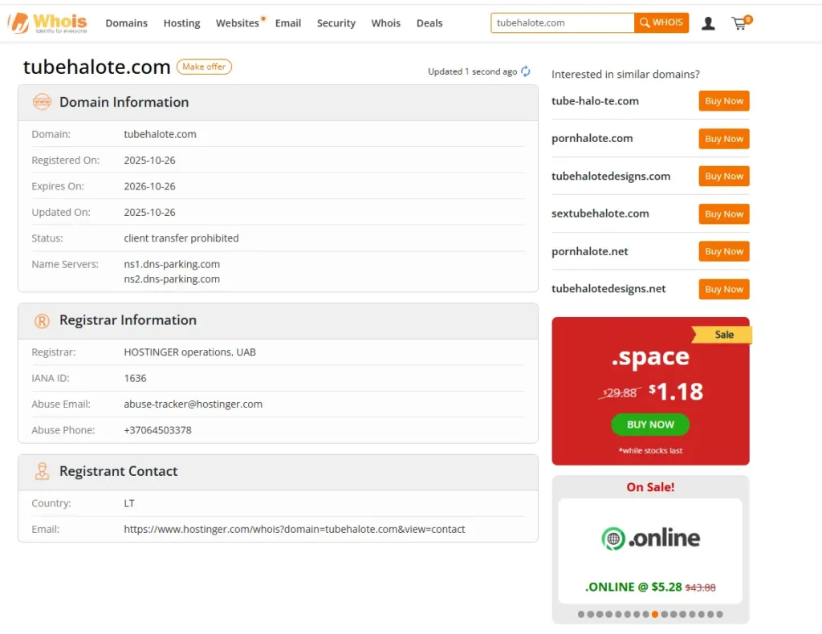The image size is (822, 634).
Task: Click the ns2.dns-parking.com name server
Action: tap(172, 278)
